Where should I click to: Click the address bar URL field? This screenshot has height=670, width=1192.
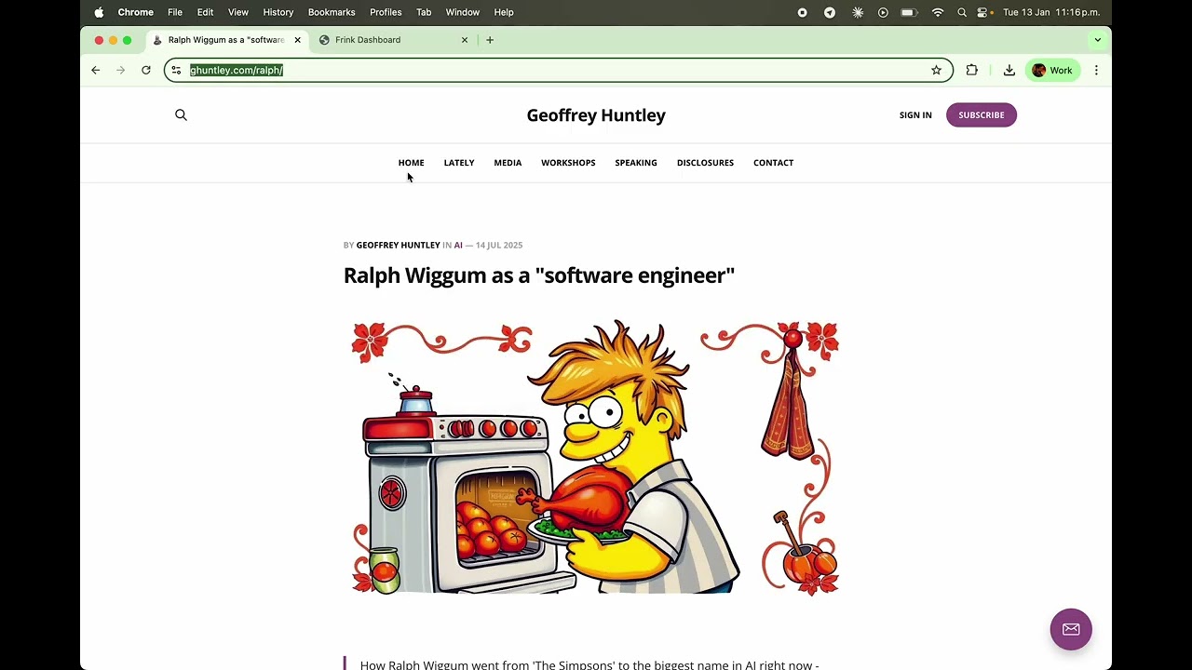click(559, 70)
